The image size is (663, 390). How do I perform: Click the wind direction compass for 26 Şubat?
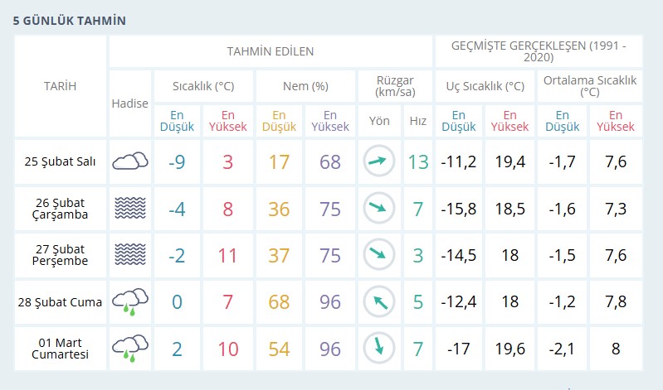click(x=379, y=208)
